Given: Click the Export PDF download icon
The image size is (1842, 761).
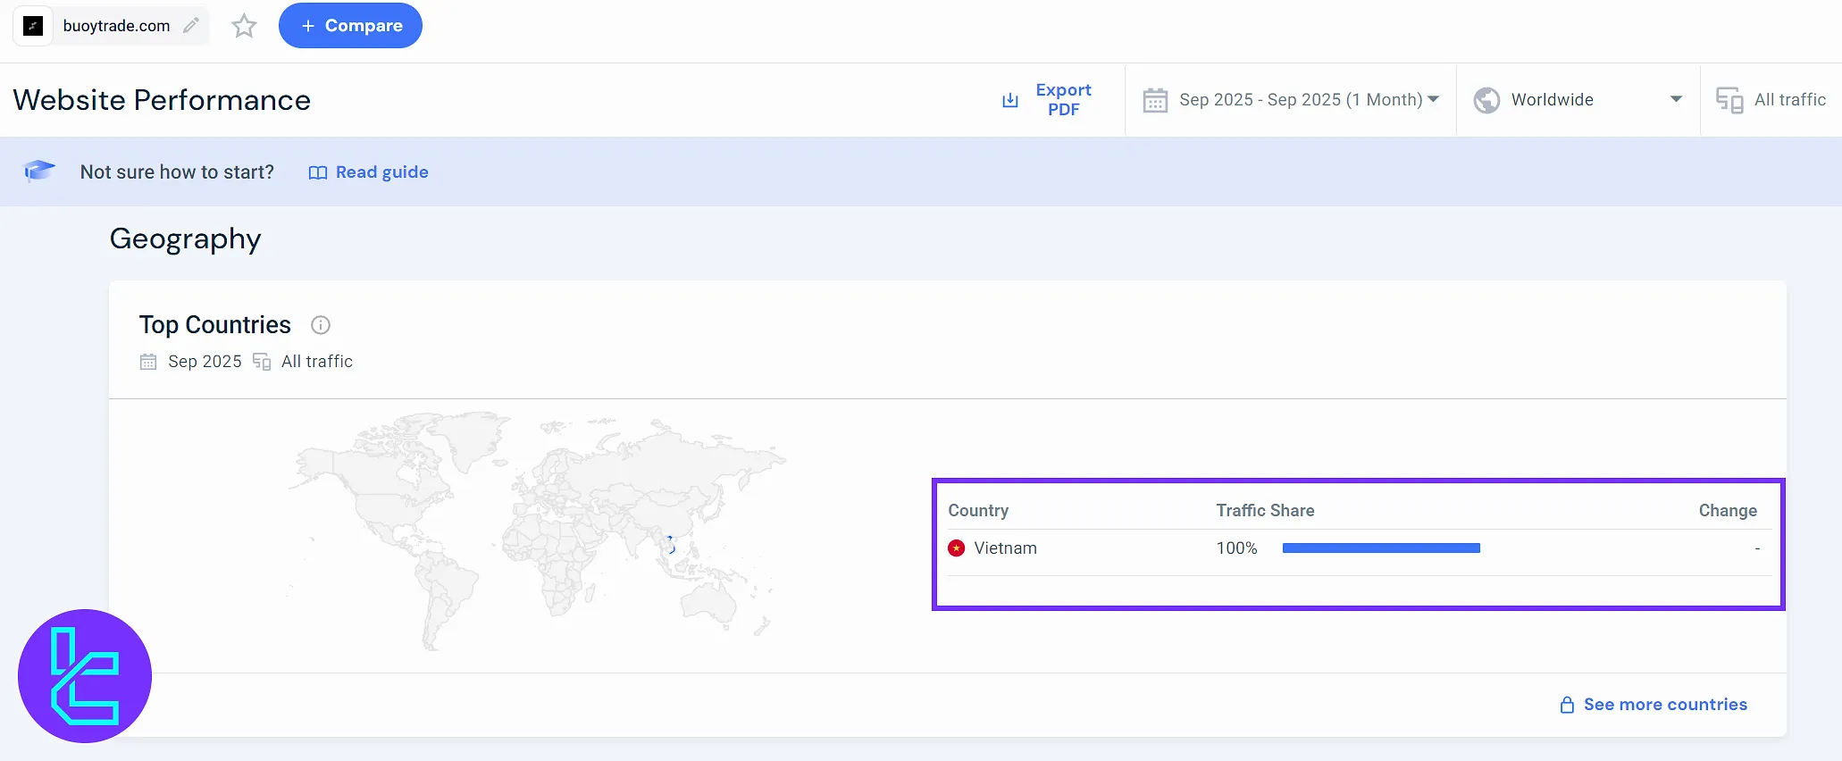Looking at the screenshot, I should tap(1009, 100).
